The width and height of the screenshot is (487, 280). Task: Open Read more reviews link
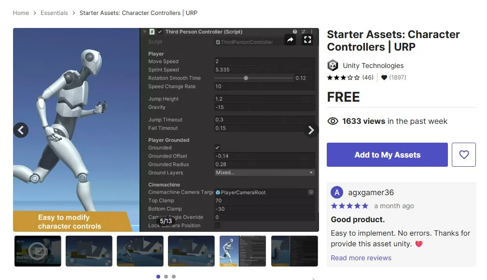pyautogui.click(x=361, y=258)
